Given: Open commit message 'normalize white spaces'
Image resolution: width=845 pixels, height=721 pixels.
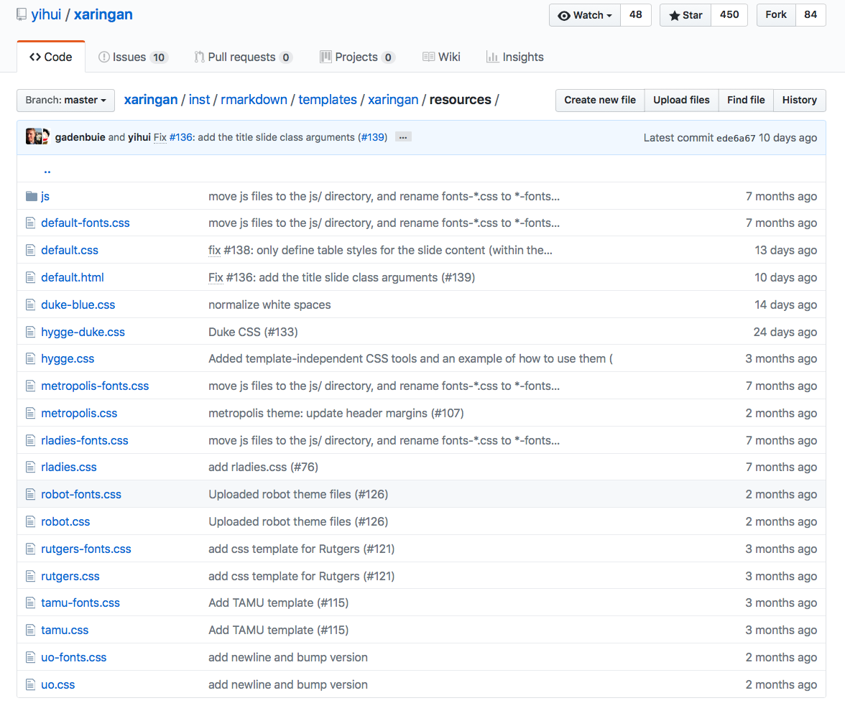Looking at the screenshot, I should click(269, 304).
